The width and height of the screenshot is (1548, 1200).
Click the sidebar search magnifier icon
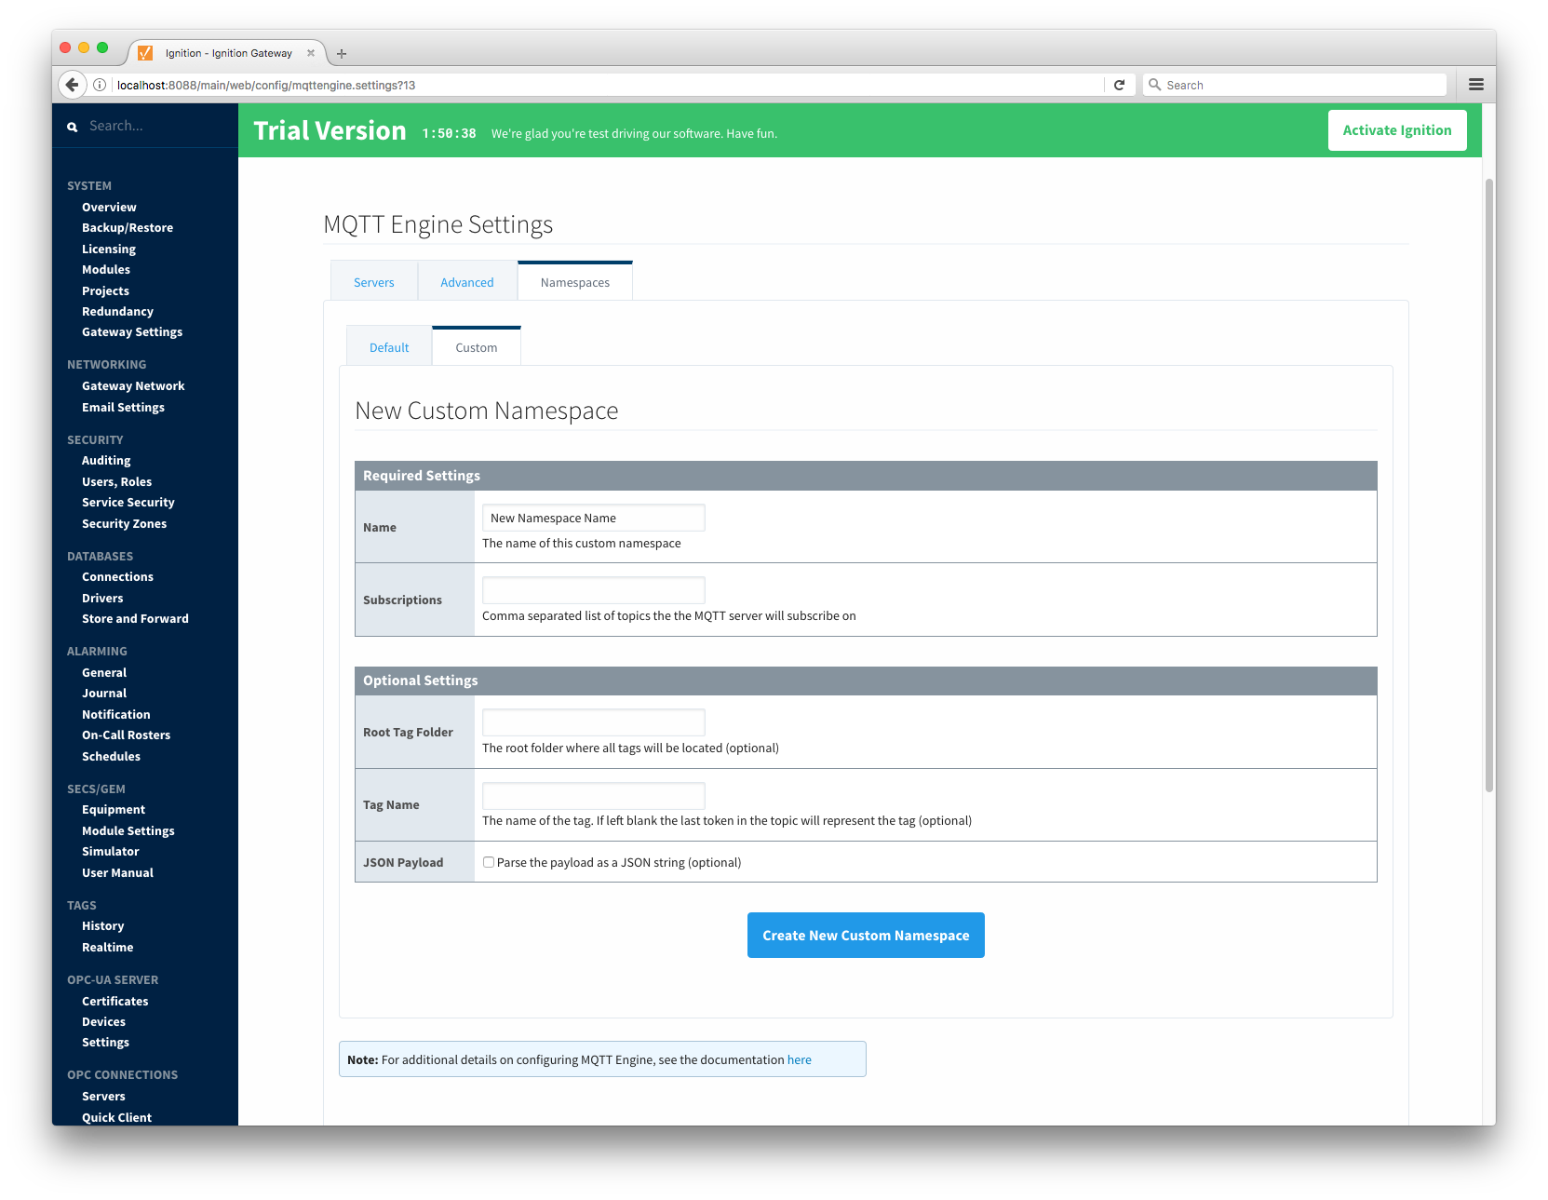[x=73, y=127]
